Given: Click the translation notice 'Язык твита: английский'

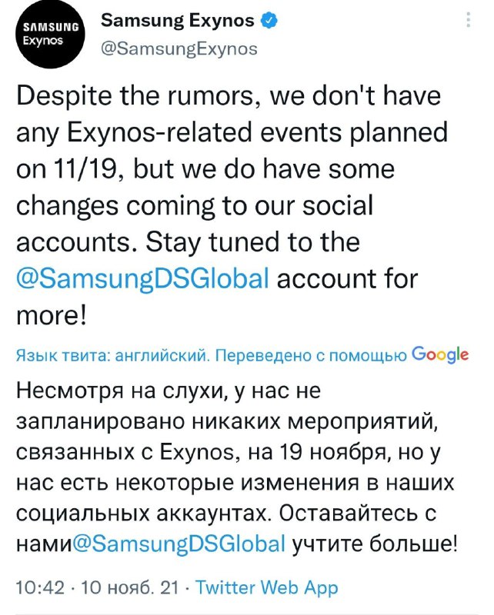Looking at the screenshot, I should (x=111, y=355).
